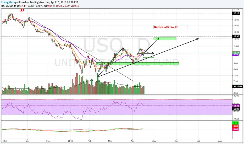Click the 11.00 price axis tick
Viewport: 244px width, 144px height.
pyautogui.click(x=236, y=46)
